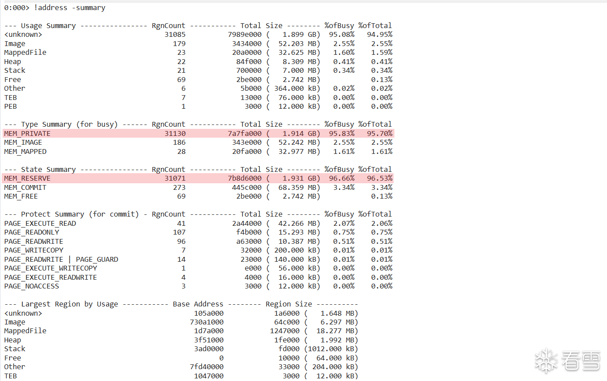This screenshot has width=607, height=381.
Task: Click the 0:000> debugger prompt
Action: point(16,7)
